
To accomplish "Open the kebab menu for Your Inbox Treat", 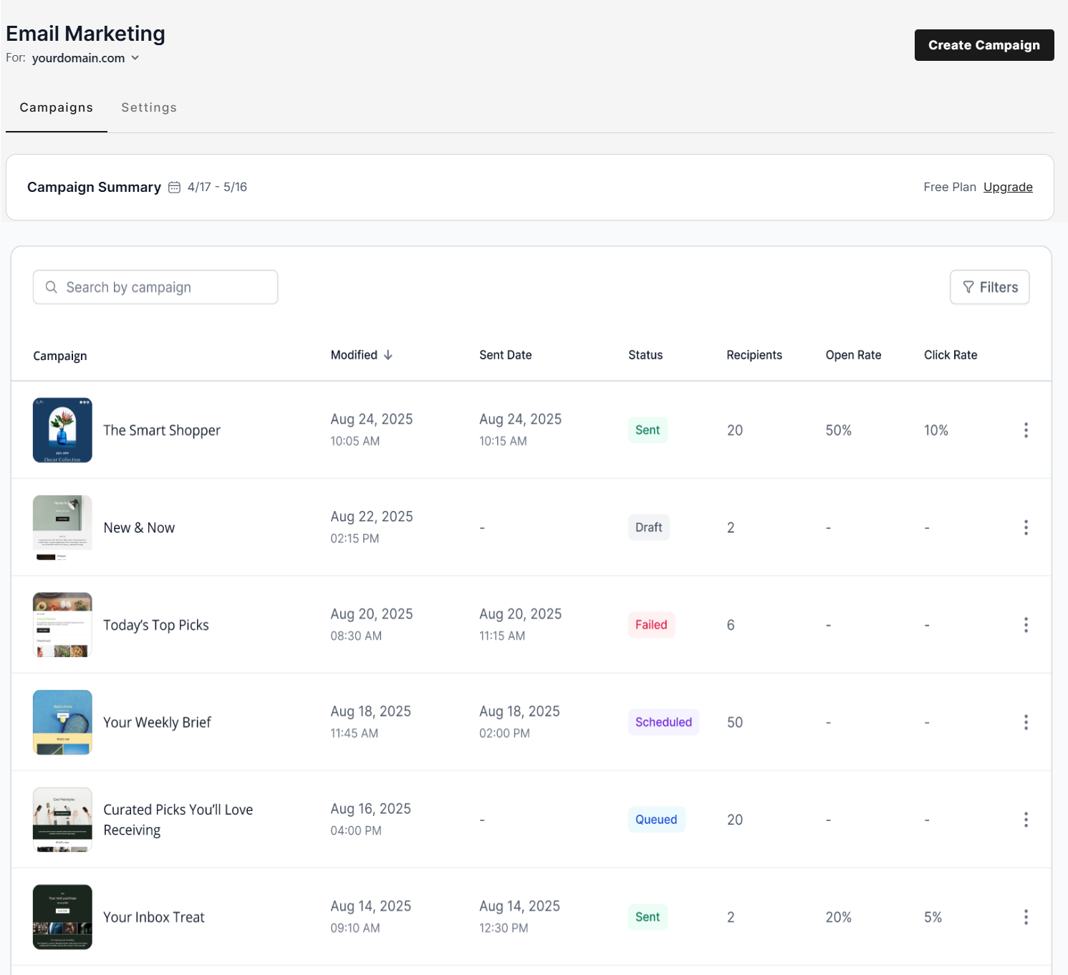I will [x=1026, y=917].
